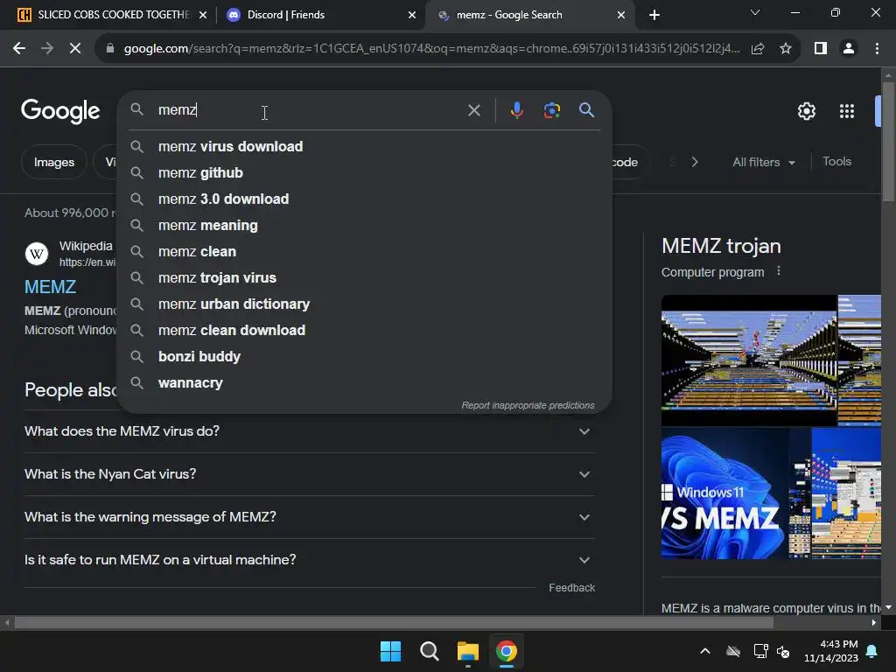This screenshot has height=672, width=896.
Task: Open the Images filter
Action: point(53,162)
